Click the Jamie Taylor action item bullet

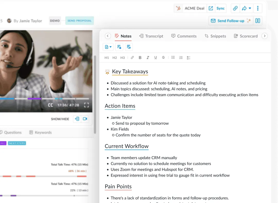121,118
